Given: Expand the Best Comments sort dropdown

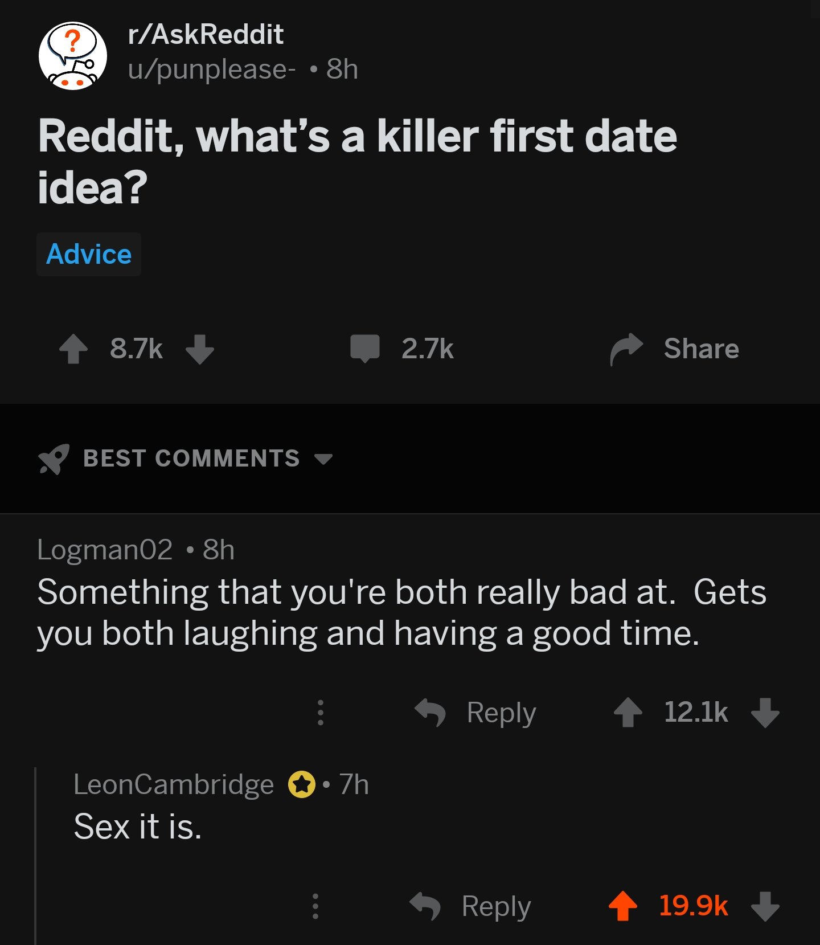Looking at the screenshot, I should point(323,459).
